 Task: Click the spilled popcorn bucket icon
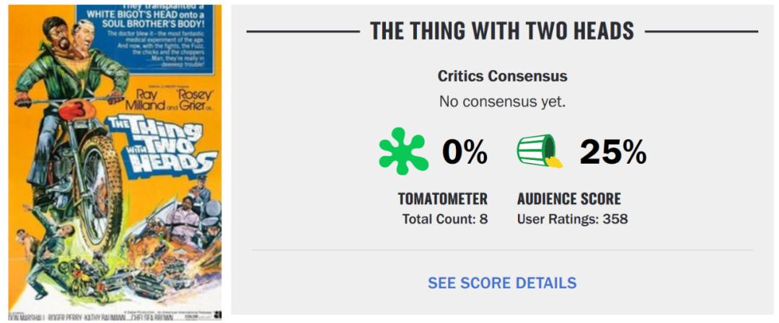pos(539,151)
